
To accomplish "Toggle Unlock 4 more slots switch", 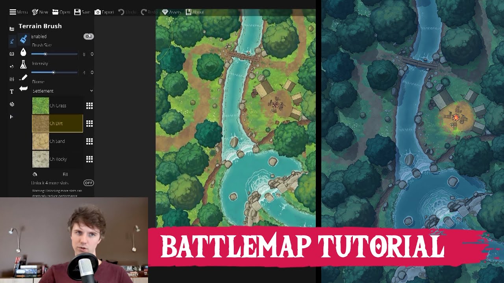I will click(89, 183).
